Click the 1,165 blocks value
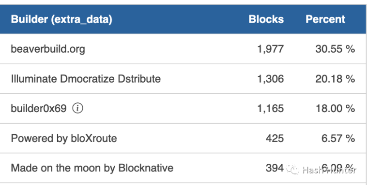The image size is (368, 185). [x=271, y=108]
